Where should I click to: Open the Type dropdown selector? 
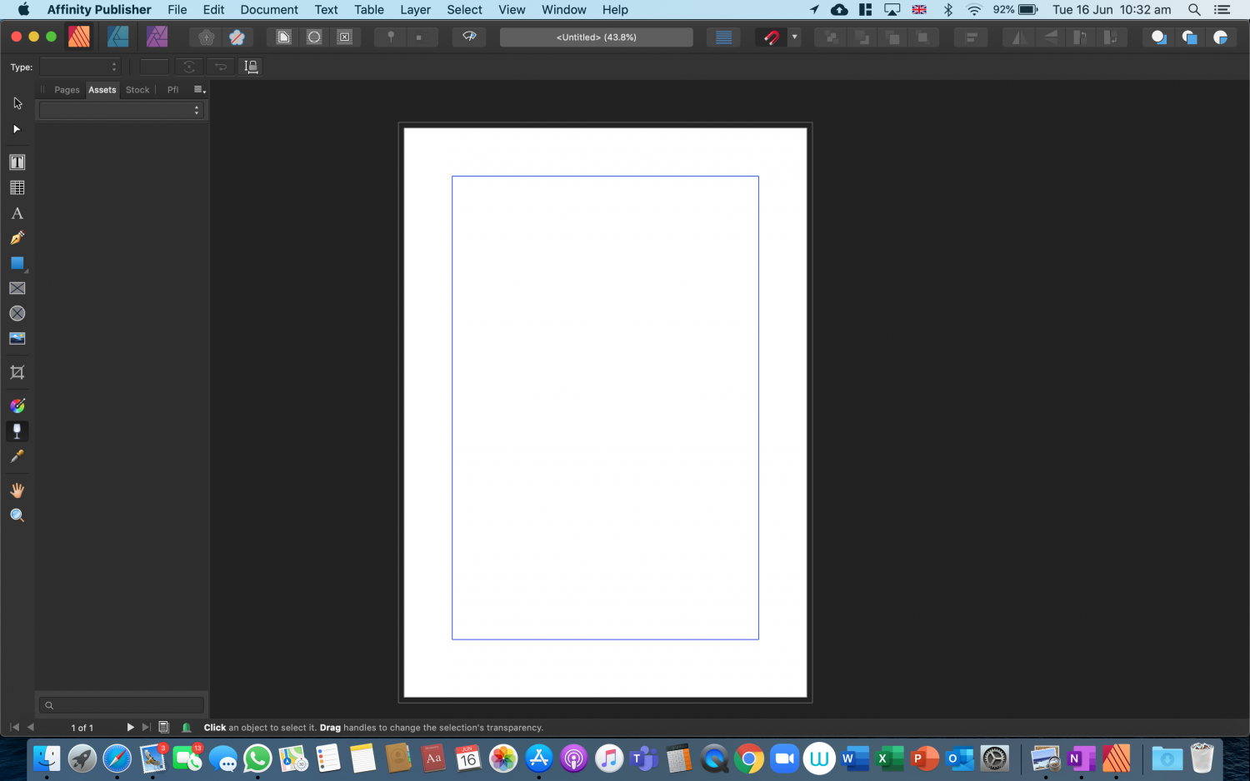coord(79,66)
